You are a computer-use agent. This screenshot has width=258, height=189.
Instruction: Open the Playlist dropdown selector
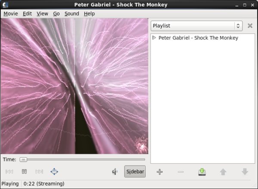click(x=197, y=26)
